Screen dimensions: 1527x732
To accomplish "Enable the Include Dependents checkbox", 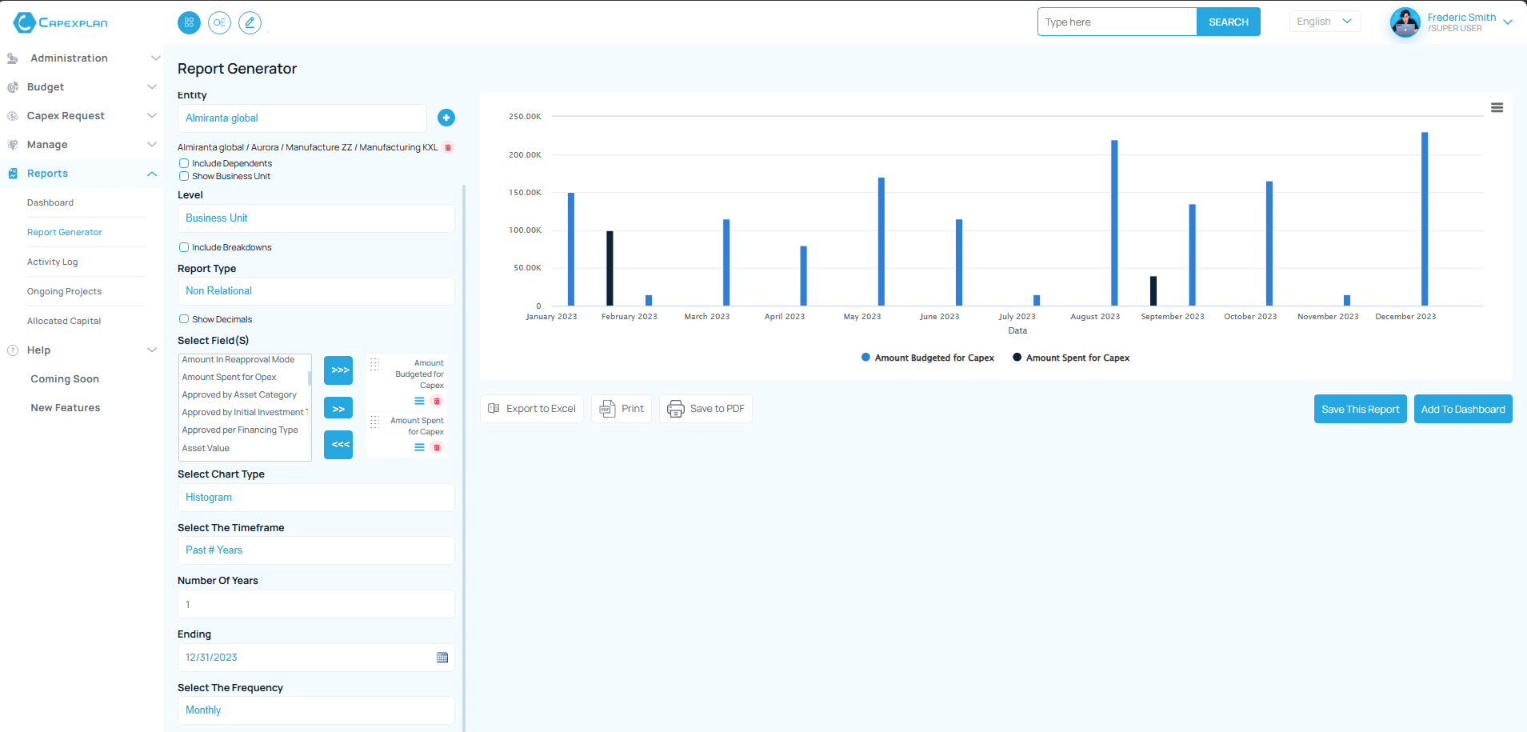I will (184, 163).
